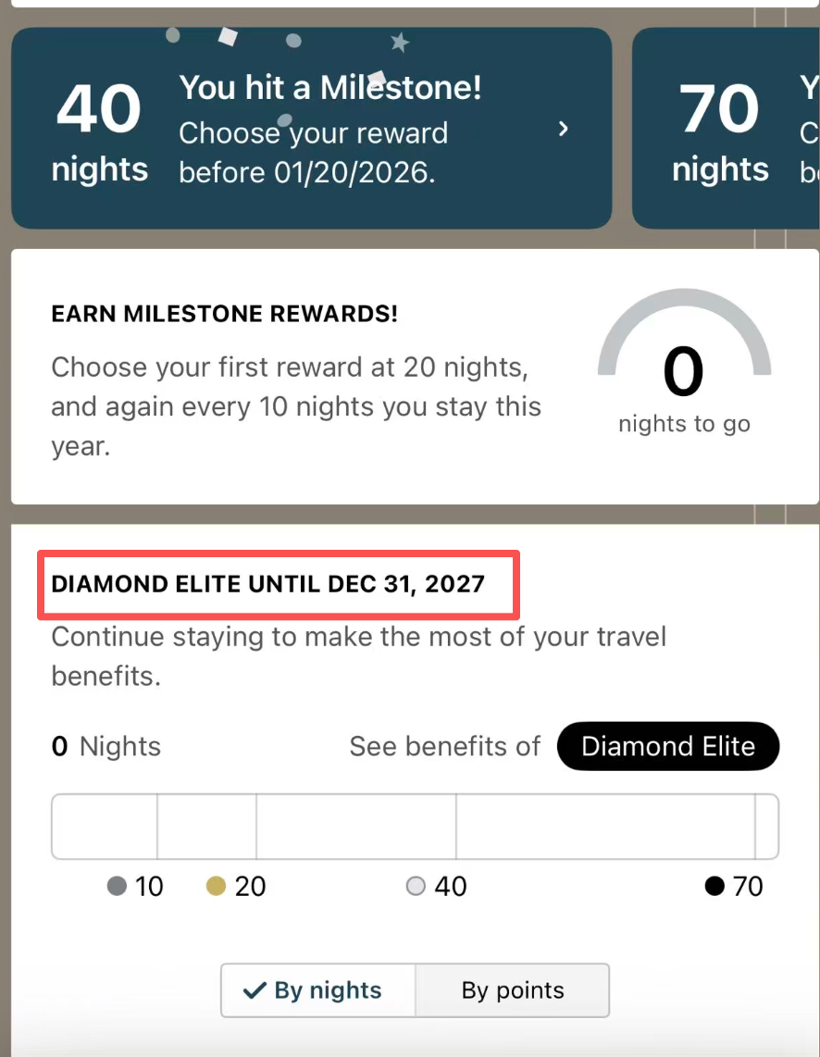Open the 40 nights milestone card
This screenshot has width=820, height=1057.
click(311, 128)
